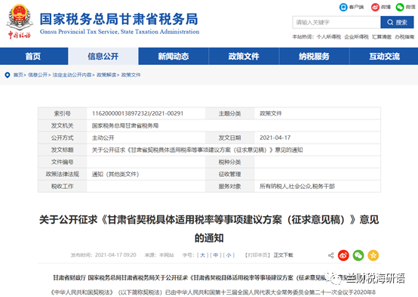Share article via green WeChat button

point(358,255)
